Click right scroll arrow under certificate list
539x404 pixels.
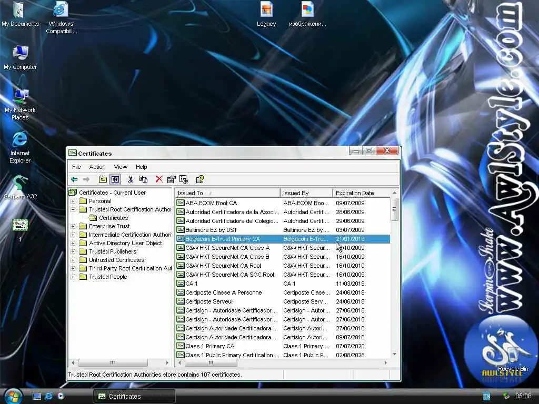(386, 363)
